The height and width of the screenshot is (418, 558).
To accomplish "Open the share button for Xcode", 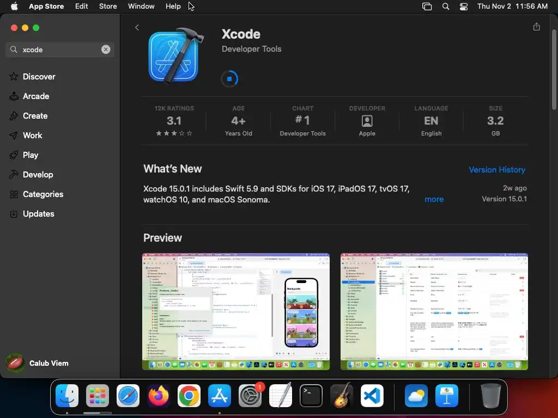I will (536, 27).
